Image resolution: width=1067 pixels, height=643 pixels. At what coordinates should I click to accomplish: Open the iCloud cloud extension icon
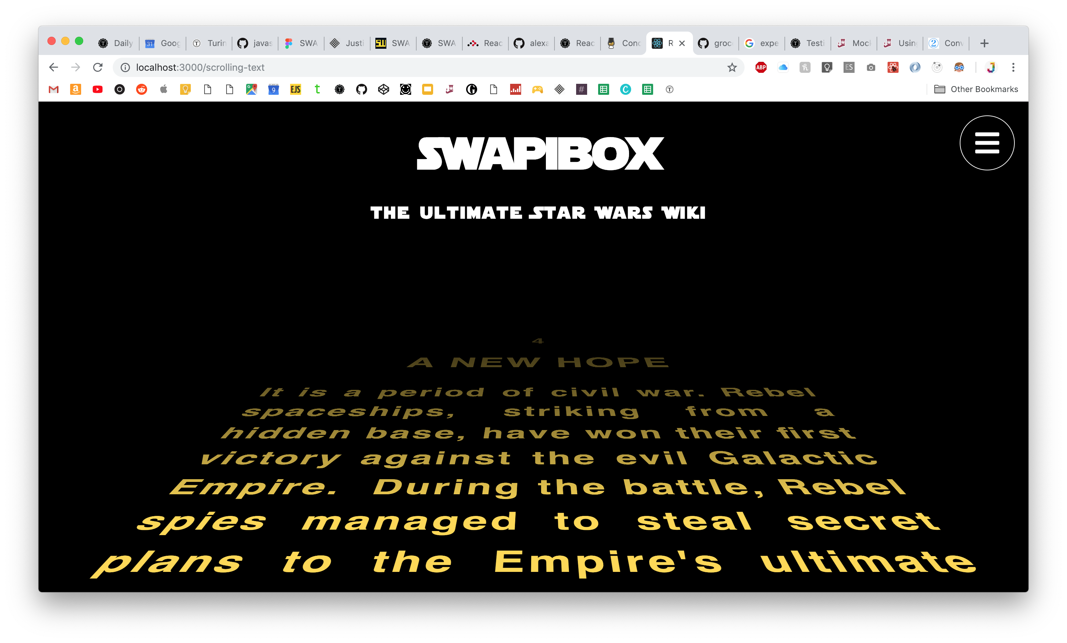783,68
